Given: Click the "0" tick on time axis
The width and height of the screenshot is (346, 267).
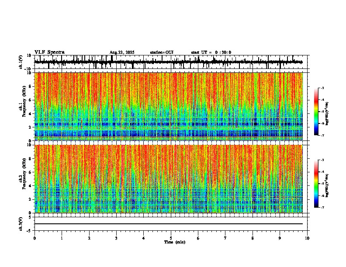Looking at the screenshot, I should pos(35,238).
